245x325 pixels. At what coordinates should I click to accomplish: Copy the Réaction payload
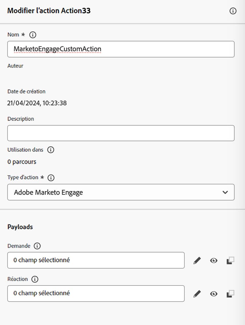point(230,294)
